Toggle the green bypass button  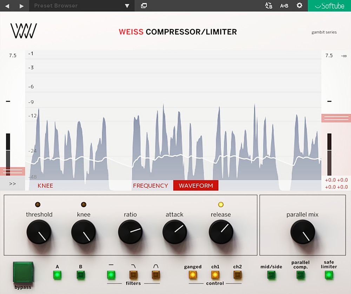23,272
